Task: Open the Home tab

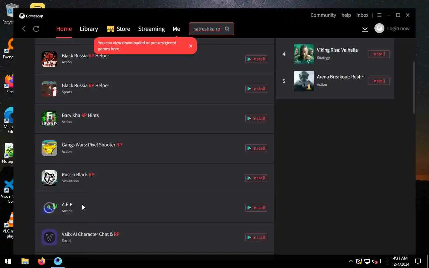Action: [64, 29]
